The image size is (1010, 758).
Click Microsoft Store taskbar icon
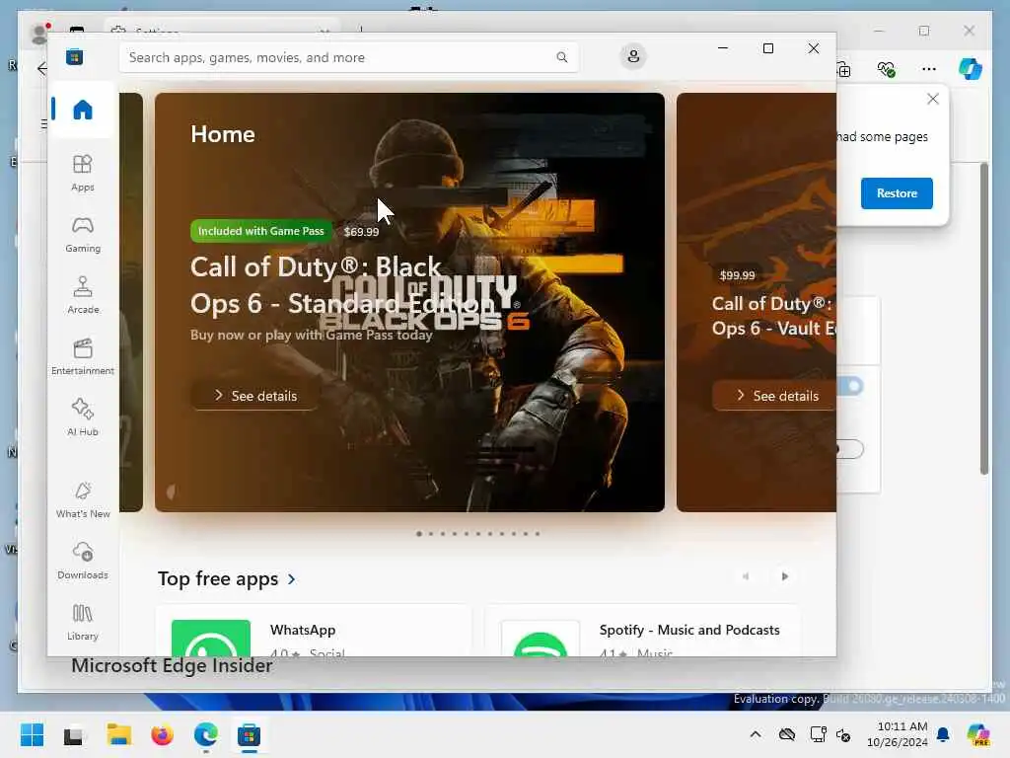[249, 734]
